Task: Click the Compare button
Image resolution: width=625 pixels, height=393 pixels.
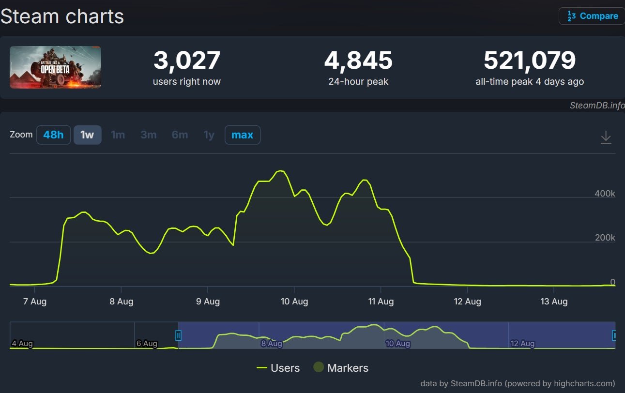Action: [591, 16]
